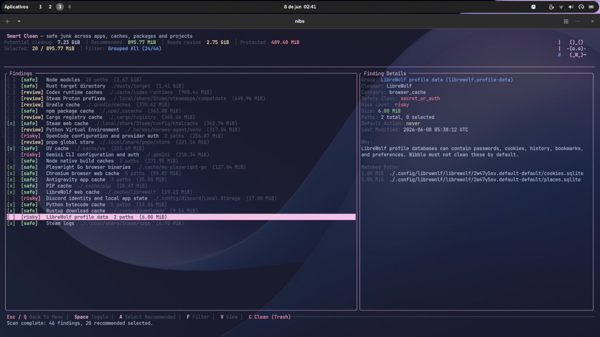Uncheck the PIP cache checkbox
600x337 pixels.
[x=11, y=186]
